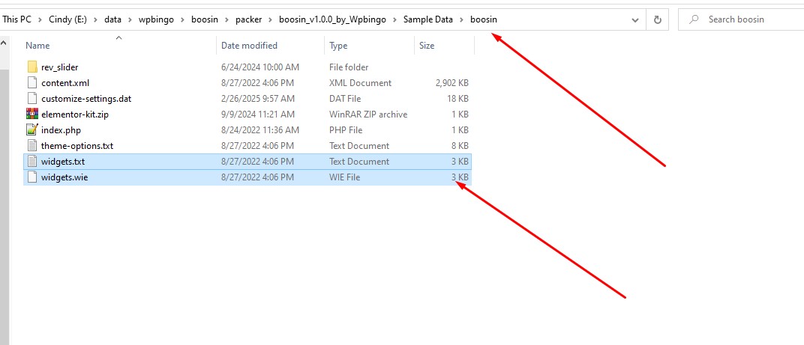804x345 pixels.
Task: Navigate to boosin_v1.0.0_by_Wpbingo breadcrumb
Action: pos(332,19)
